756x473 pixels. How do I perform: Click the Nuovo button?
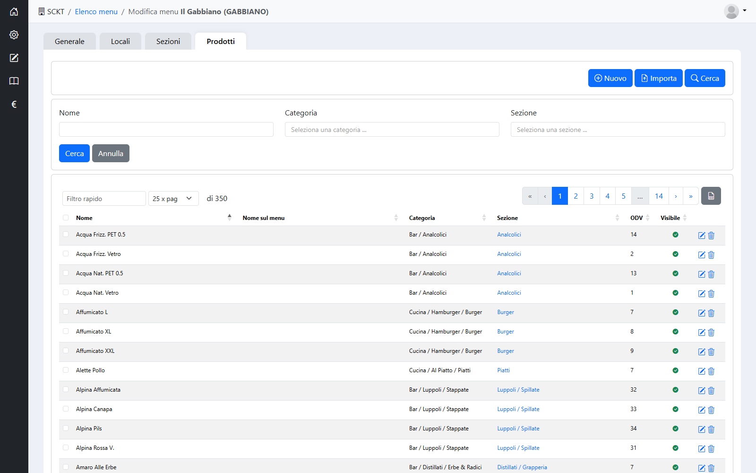tap(610, 78)
